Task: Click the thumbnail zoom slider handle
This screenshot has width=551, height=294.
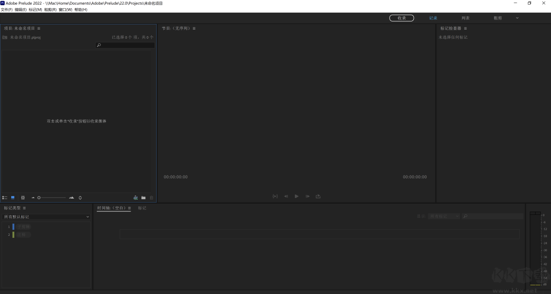Action: pos(39,198)
